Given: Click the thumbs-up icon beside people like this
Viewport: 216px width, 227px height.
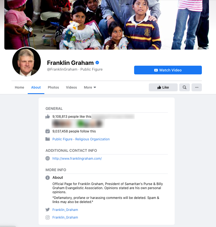Looking at the screenshot, I should pos(48,117).
